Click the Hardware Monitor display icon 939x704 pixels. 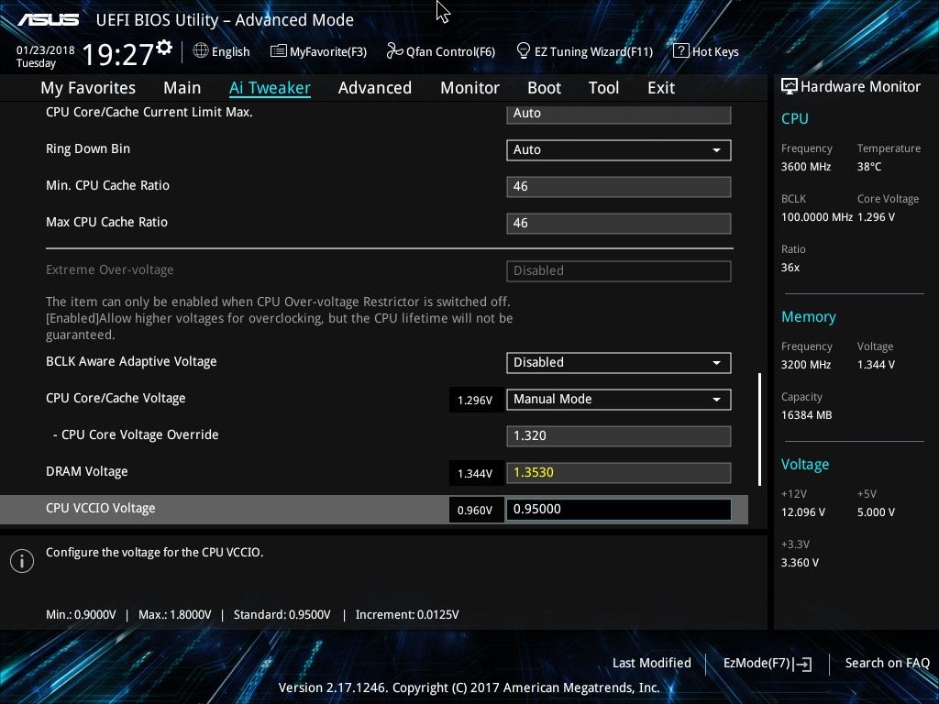pos(790,87)
